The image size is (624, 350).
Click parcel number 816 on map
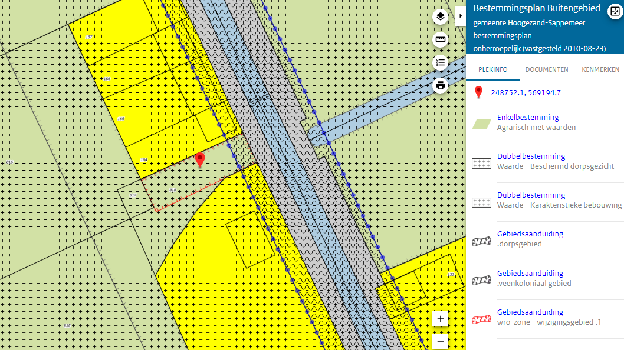(9, 162)
